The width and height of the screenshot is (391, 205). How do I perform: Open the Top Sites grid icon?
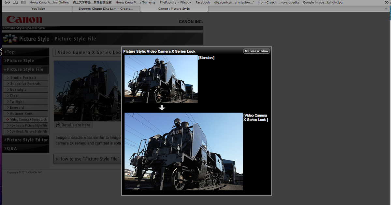[x=23, y=2]
